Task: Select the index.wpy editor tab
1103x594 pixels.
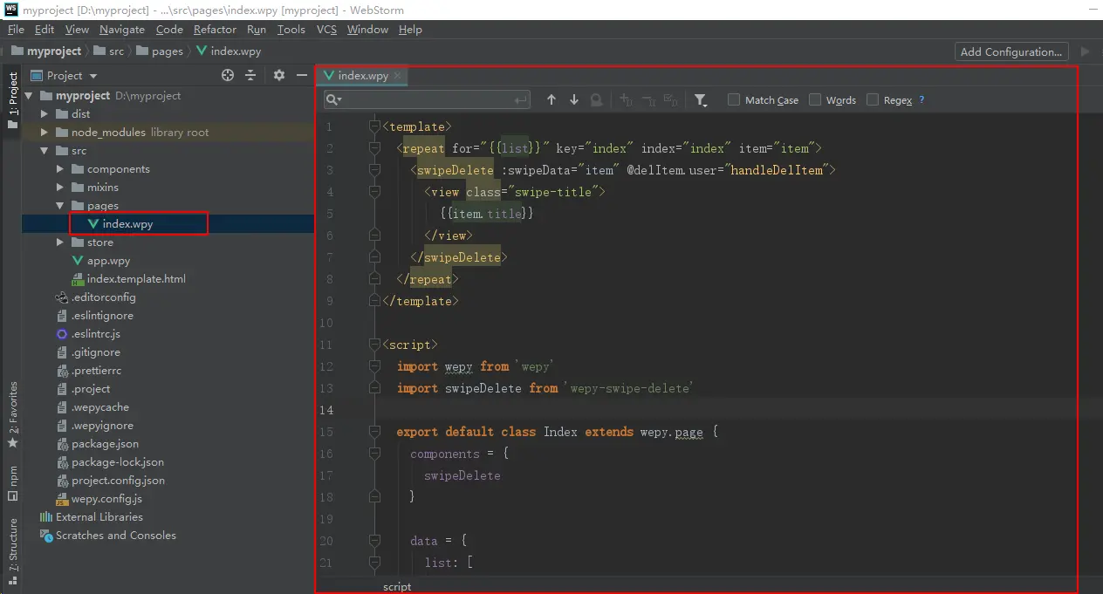Action: [x=363, y=76]
